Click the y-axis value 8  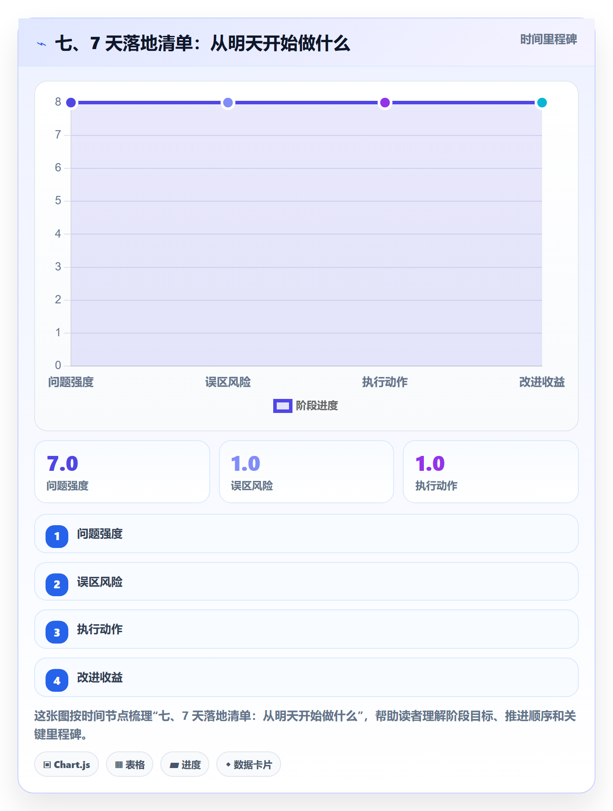point(58,102)
